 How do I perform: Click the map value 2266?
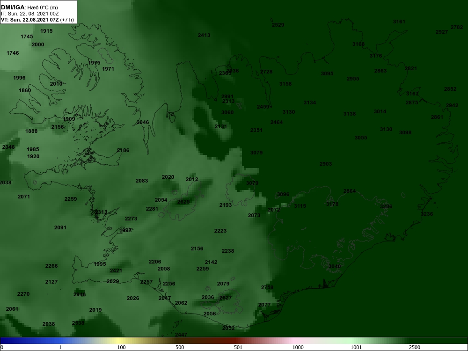[x=51, y=266]
